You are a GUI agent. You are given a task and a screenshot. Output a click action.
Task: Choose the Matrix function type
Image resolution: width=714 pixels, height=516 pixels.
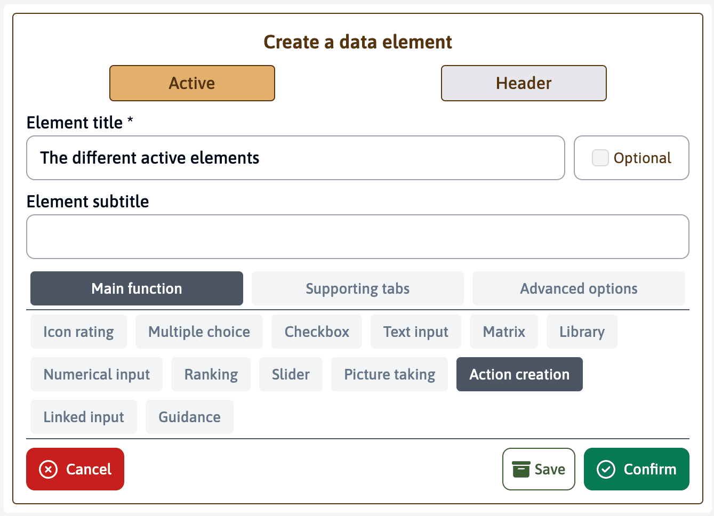click(x=503, y=332)
